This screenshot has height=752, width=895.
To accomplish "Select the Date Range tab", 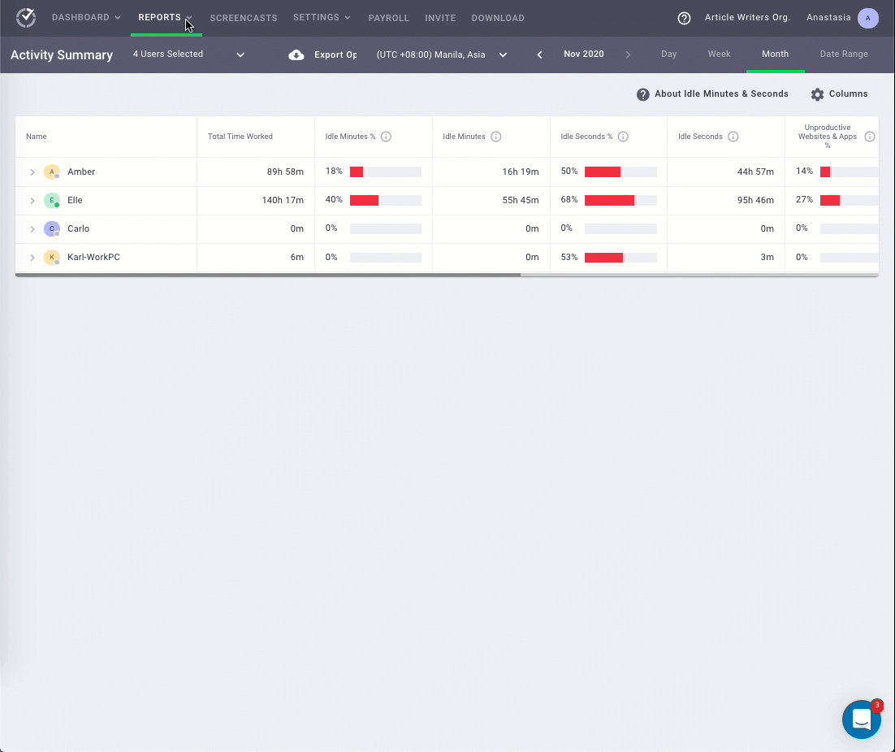I will (843, 54).
